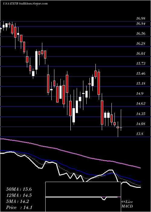Click the 16.84 price axis label
This screenshot has width=151, height=212.
pos(141,24)
